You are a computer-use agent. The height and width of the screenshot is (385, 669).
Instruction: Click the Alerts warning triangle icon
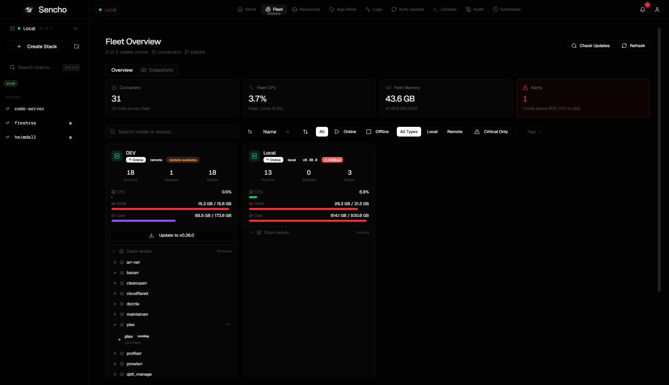(x=525, y=88)
